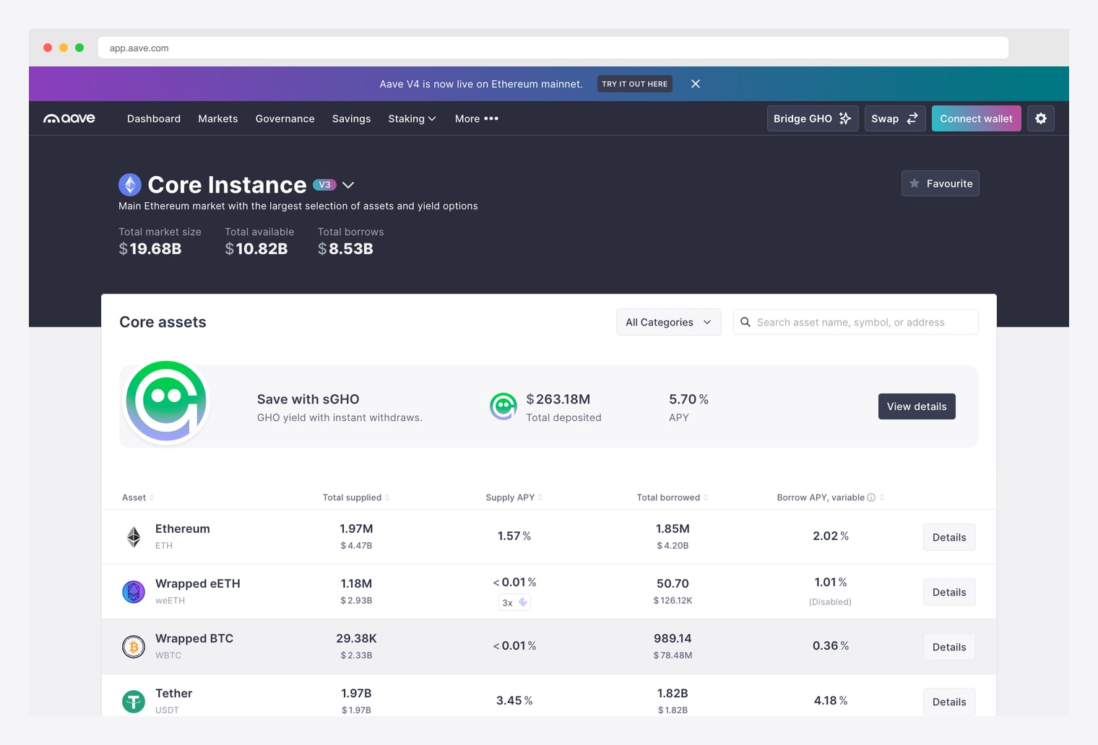
Task: Add market to Favourite
Action: [x=941, y=183]
